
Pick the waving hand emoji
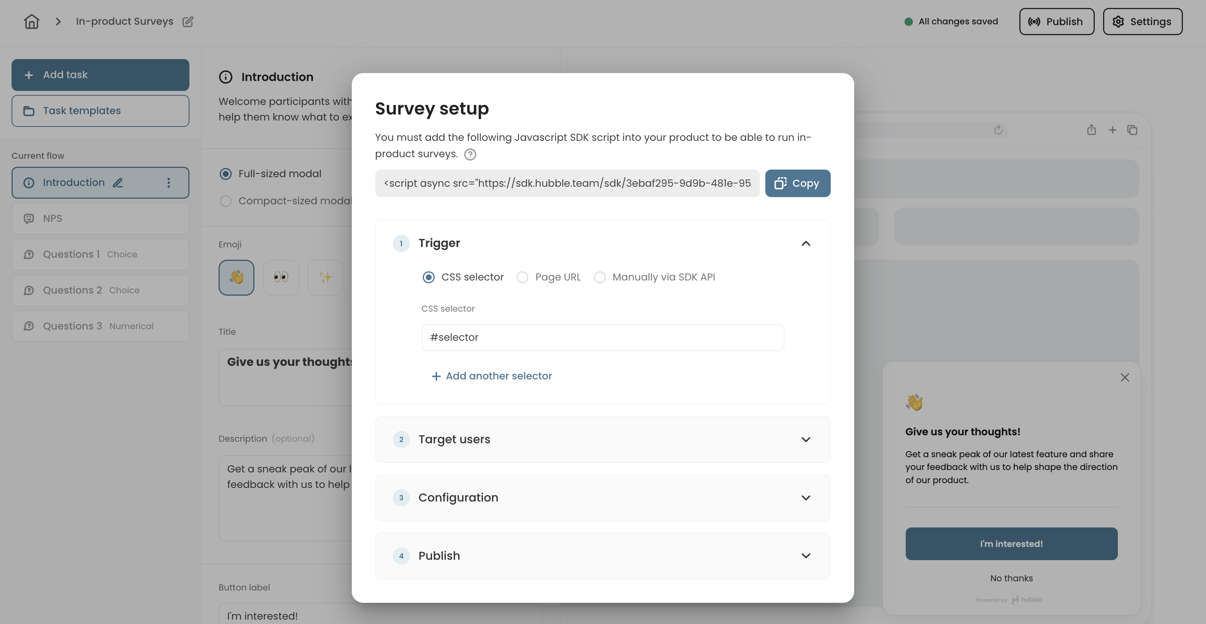click(236, 277)
